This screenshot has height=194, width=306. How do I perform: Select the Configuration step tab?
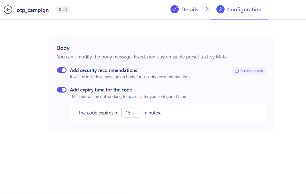pos(239,9)
